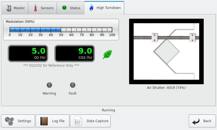Click the return arrow icon on Back
217x130 pixels.
pos(196,121)
